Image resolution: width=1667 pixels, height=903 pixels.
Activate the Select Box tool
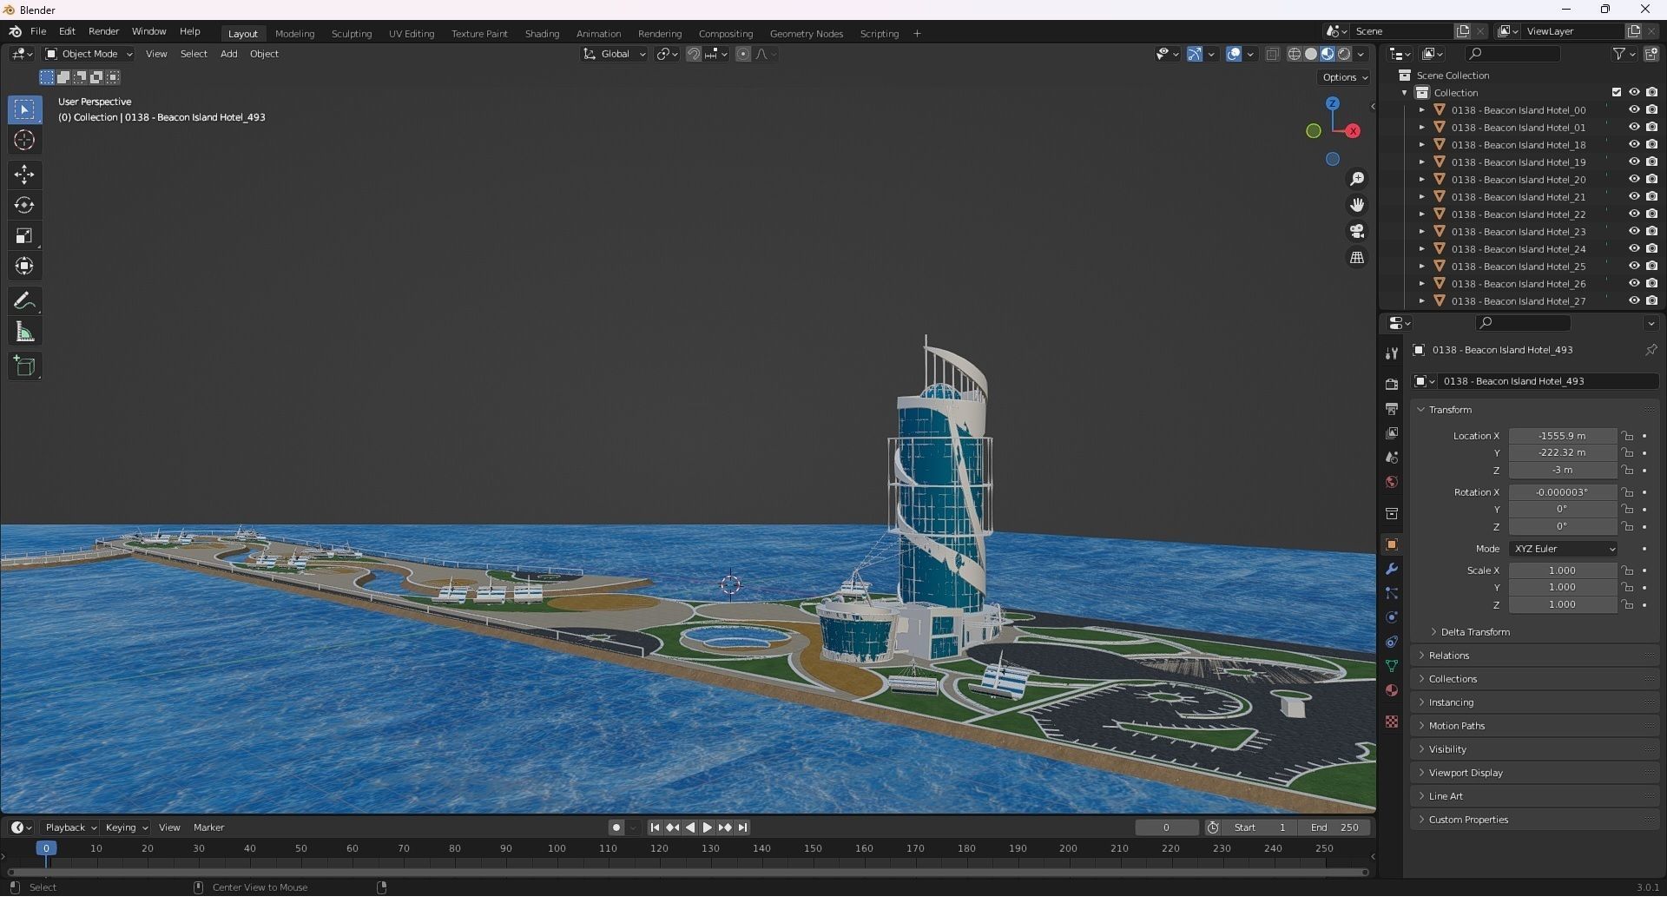(x=24, y=110)
